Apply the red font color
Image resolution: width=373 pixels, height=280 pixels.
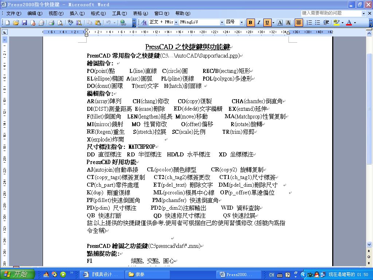pos(349,22)
